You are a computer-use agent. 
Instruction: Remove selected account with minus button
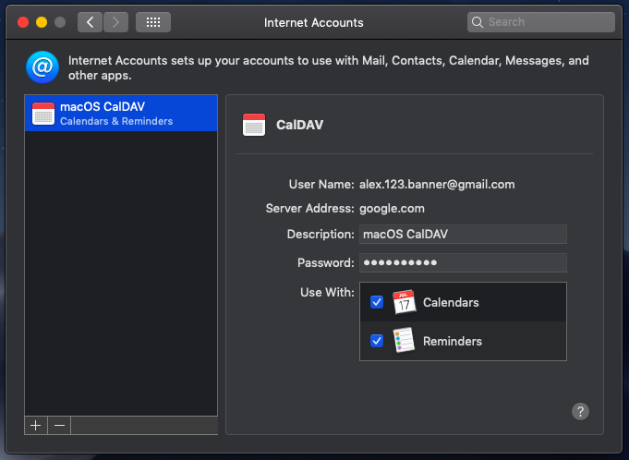(x=59, y=425)
